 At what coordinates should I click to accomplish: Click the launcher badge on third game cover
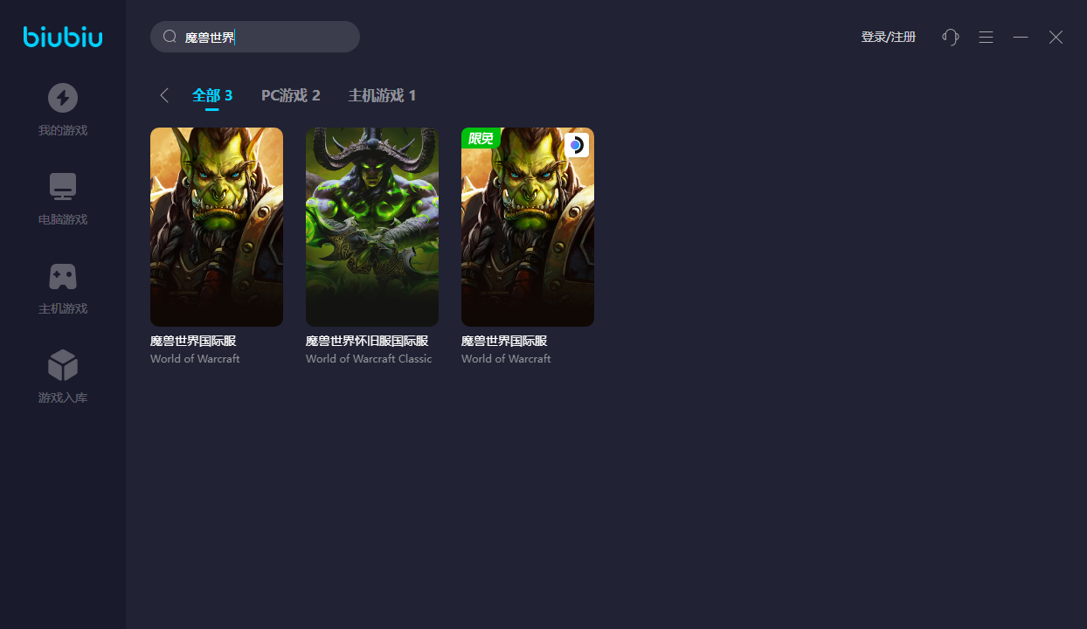[577, 145]
